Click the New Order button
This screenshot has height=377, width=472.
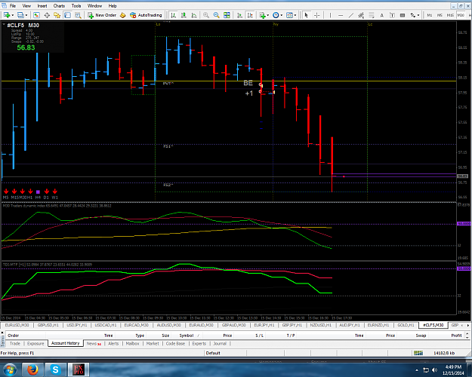pyautogui.click(x=102, y=15)
